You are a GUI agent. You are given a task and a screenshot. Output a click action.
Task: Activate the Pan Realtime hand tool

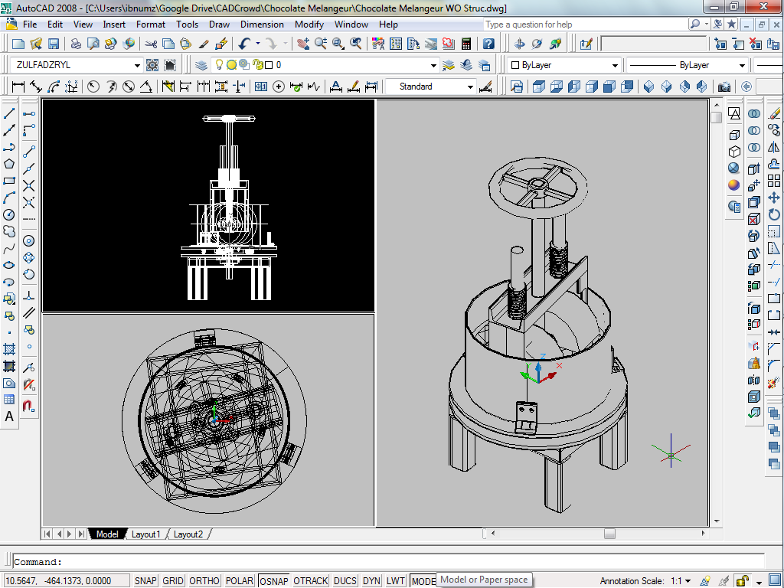click(303, 44)
